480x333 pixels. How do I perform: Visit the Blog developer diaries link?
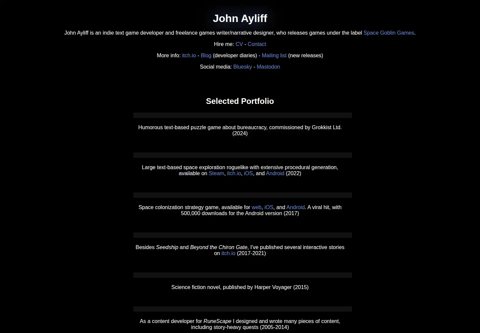click(x=206, y=55)
